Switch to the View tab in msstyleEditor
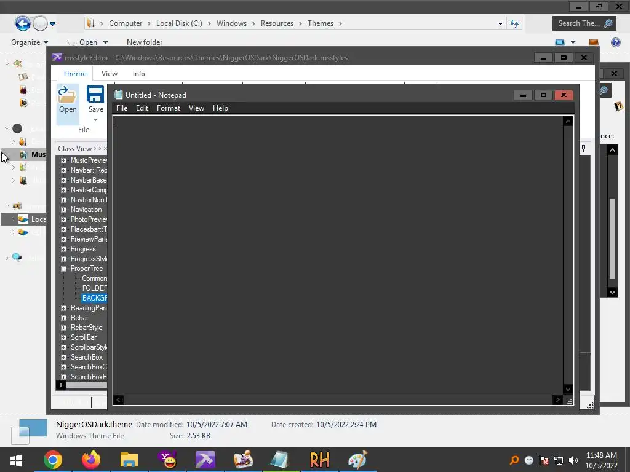630x472 pixels. click(110, 74)
